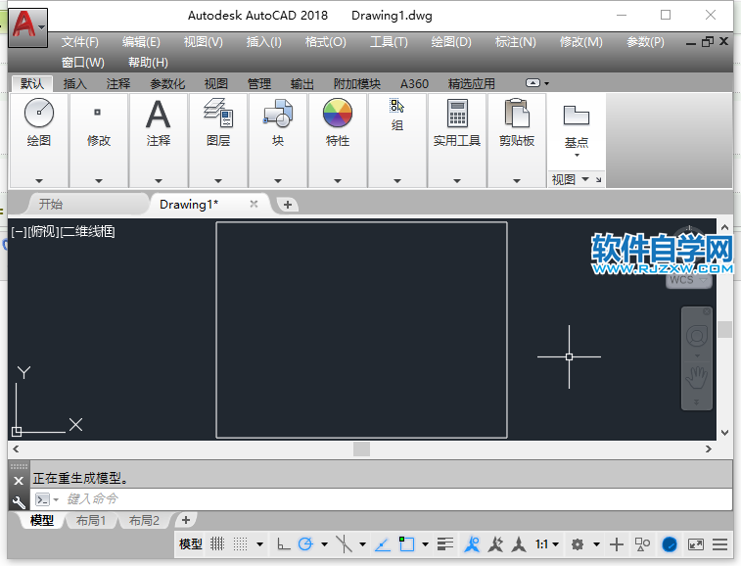This screenshot has width=741, height=566.
Task: Switch to the 参数化 ribbon tab
Action: [x=167, y=83]
